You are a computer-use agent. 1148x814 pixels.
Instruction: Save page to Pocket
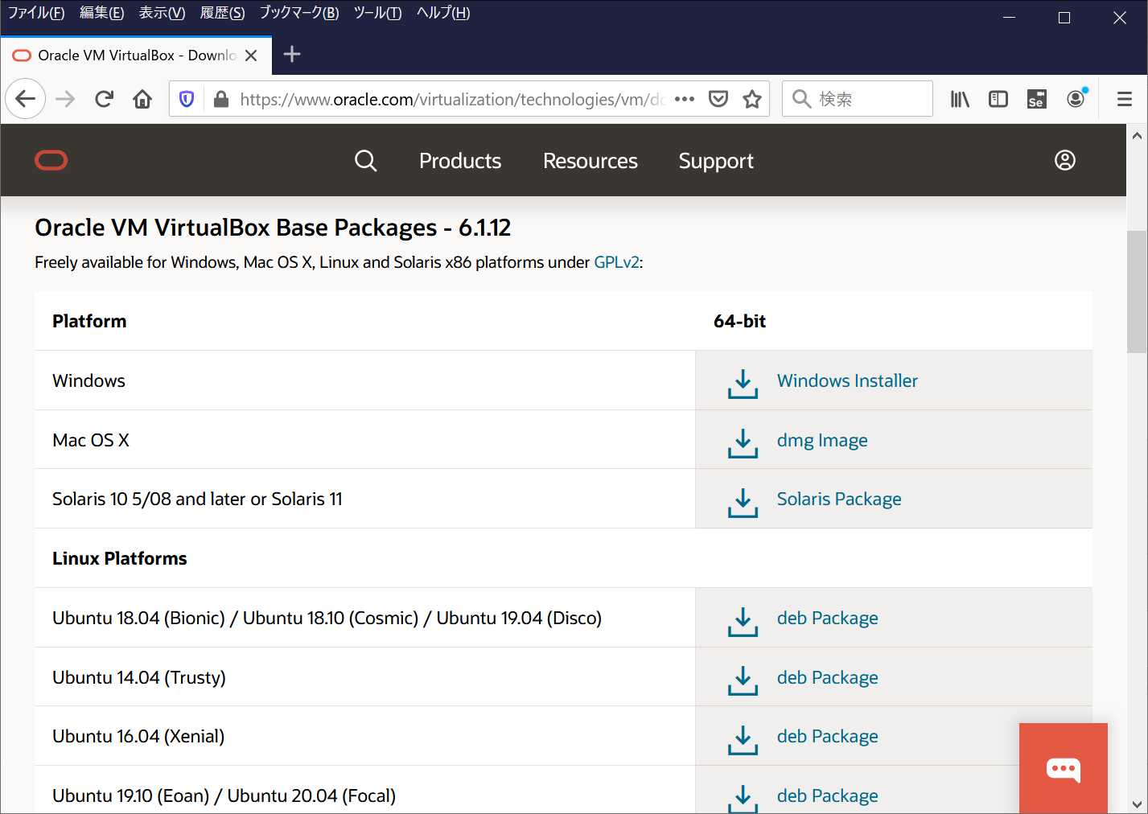coord(718,99)
